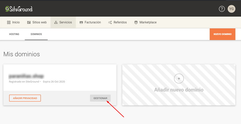Click the Añadir Privacidad button
The width and height of the screenshot is (241, 124).
[x=25, y=98]
